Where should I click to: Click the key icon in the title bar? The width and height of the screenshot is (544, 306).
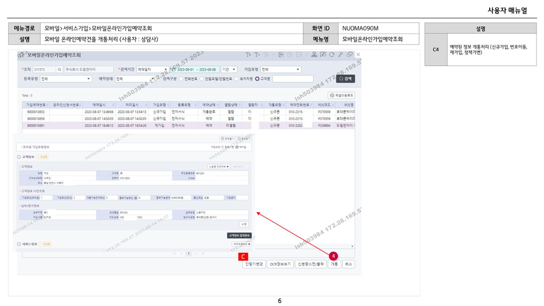pos(341,55)
